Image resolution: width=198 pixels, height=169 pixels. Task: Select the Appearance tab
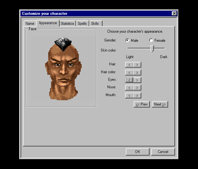click(48, 23)
